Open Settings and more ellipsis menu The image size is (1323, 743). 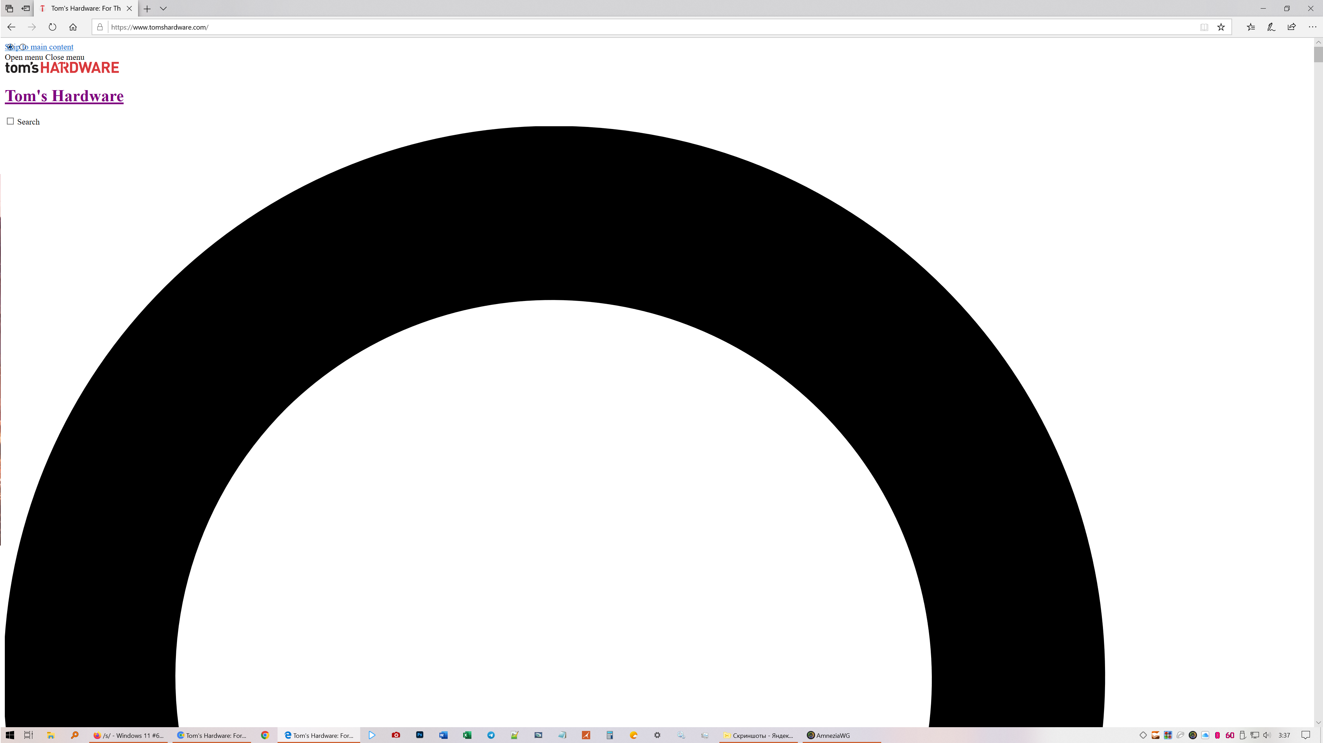click(1312, 27)
